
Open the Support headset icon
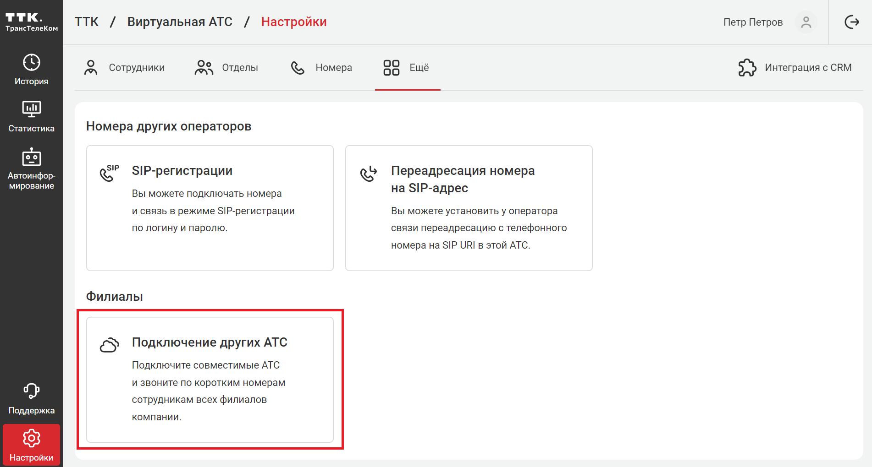pos(31,391)
